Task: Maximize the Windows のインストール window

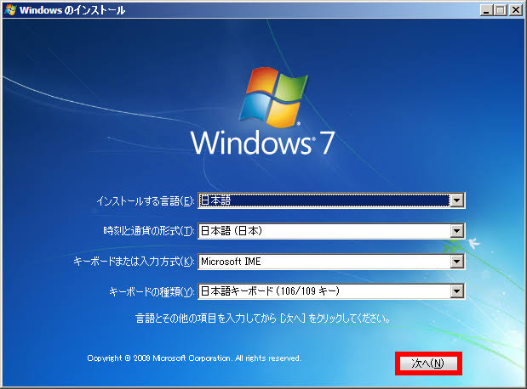Action: click(501, 10)
